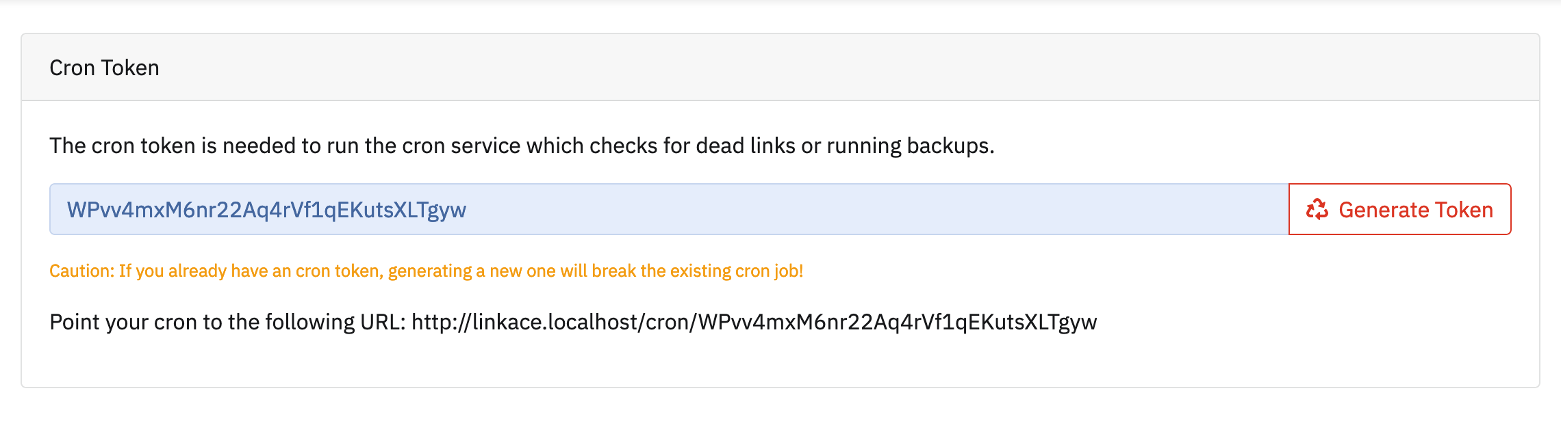Click the cron URL starting with http://linkace.localhost

(x=754, y=322)
